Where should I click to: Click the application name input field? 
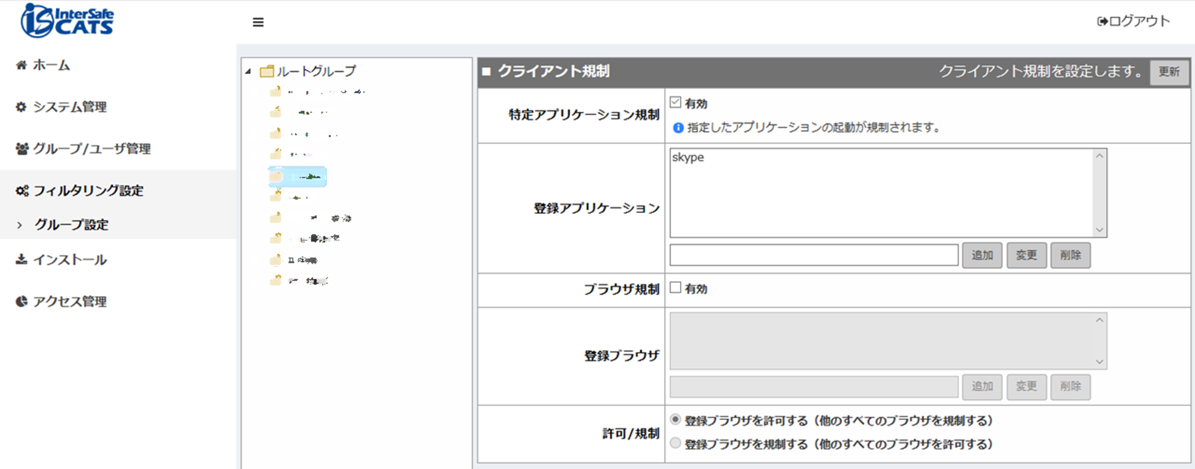coord(814,255)
